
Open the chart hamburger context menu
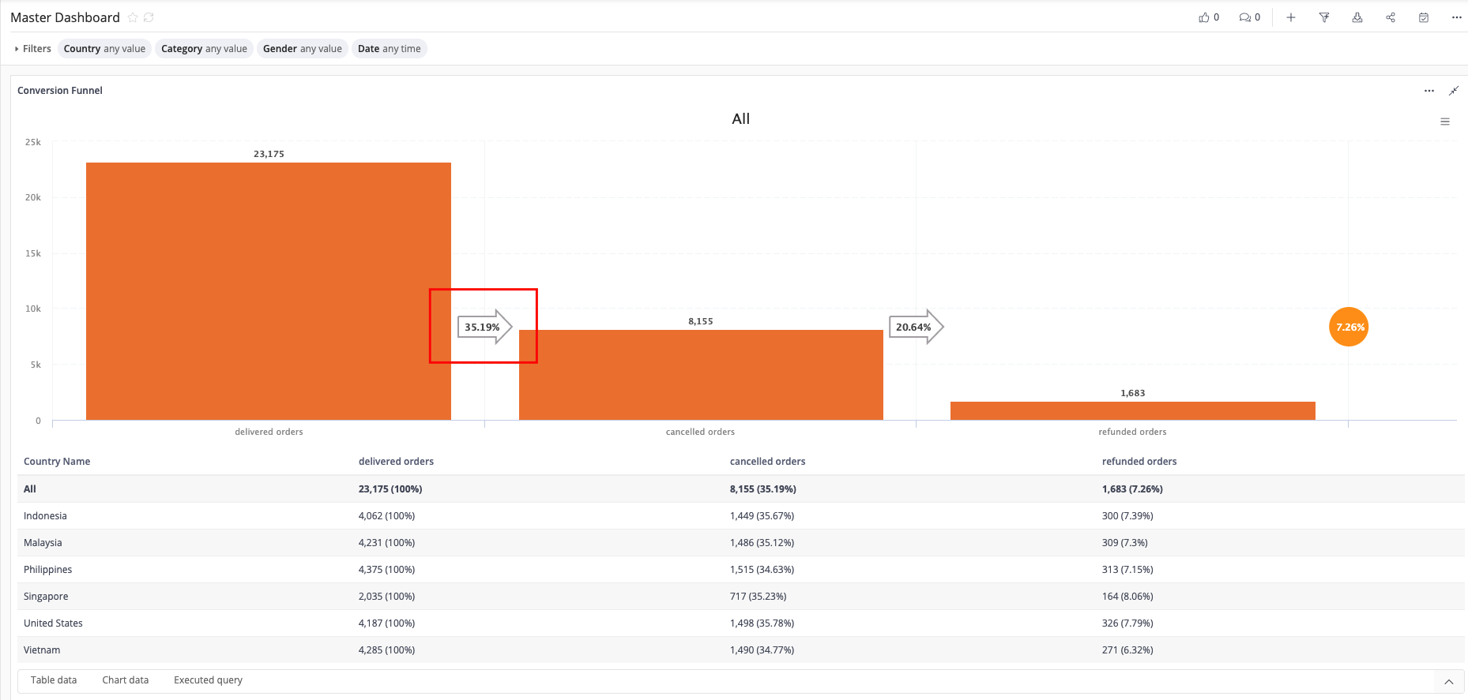click(x=1445, y=122)
